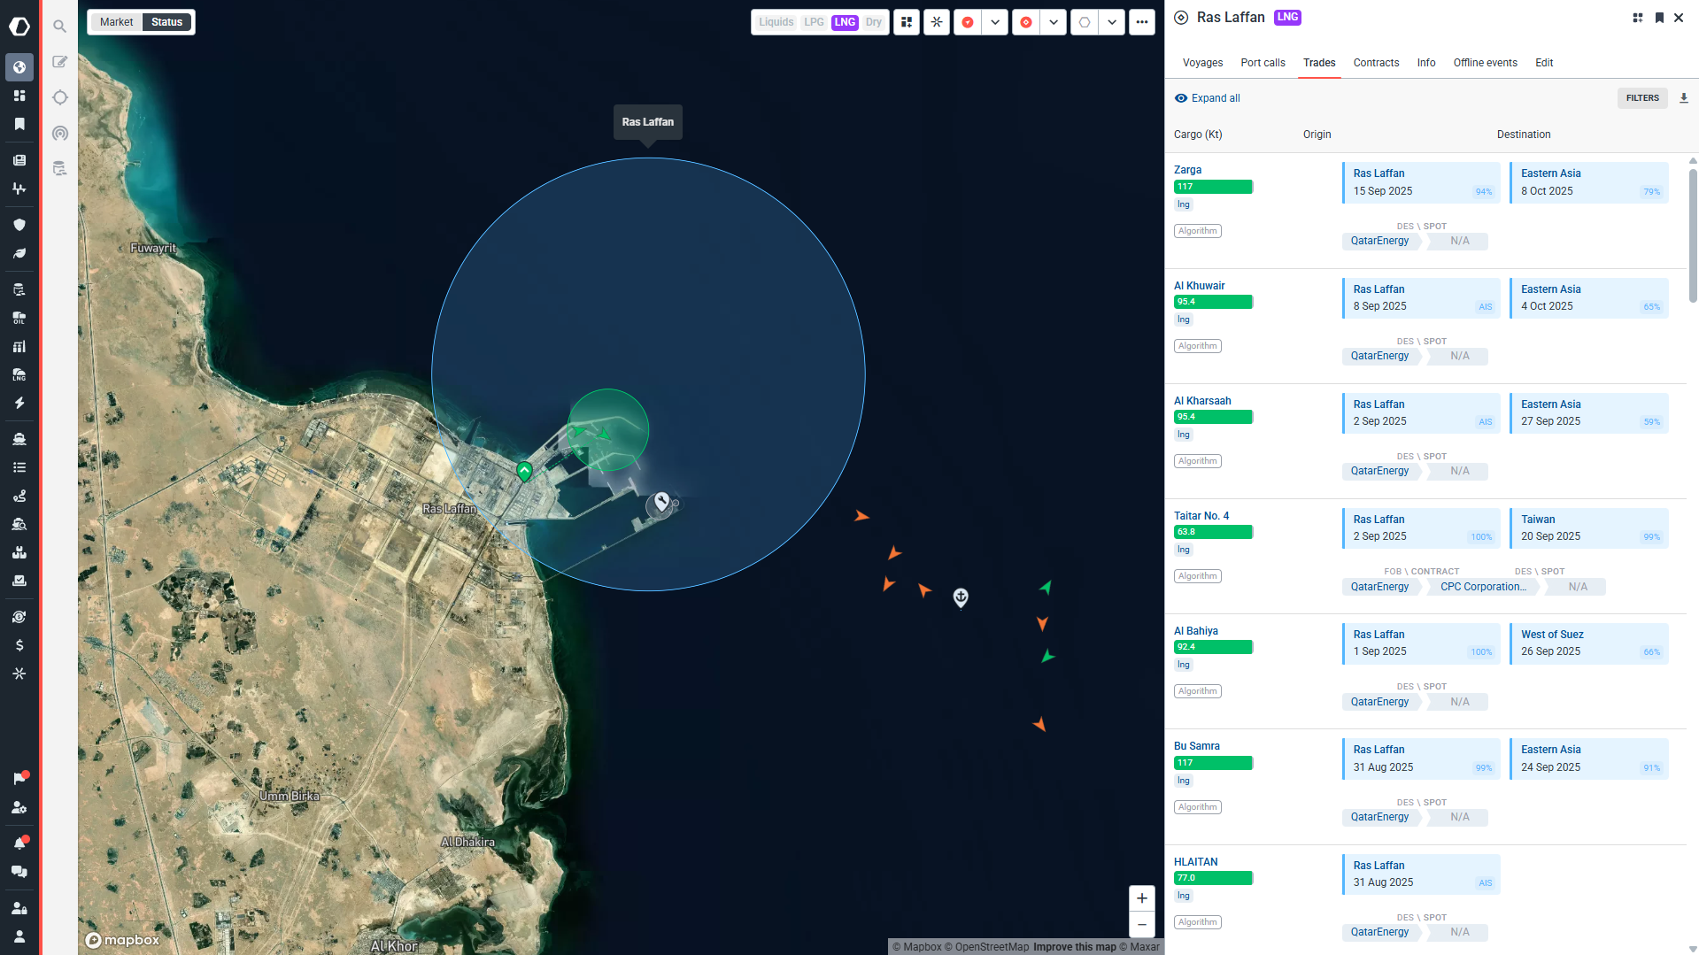Switch map mode to Status
1699x955 pixels.
coord(166,22)
